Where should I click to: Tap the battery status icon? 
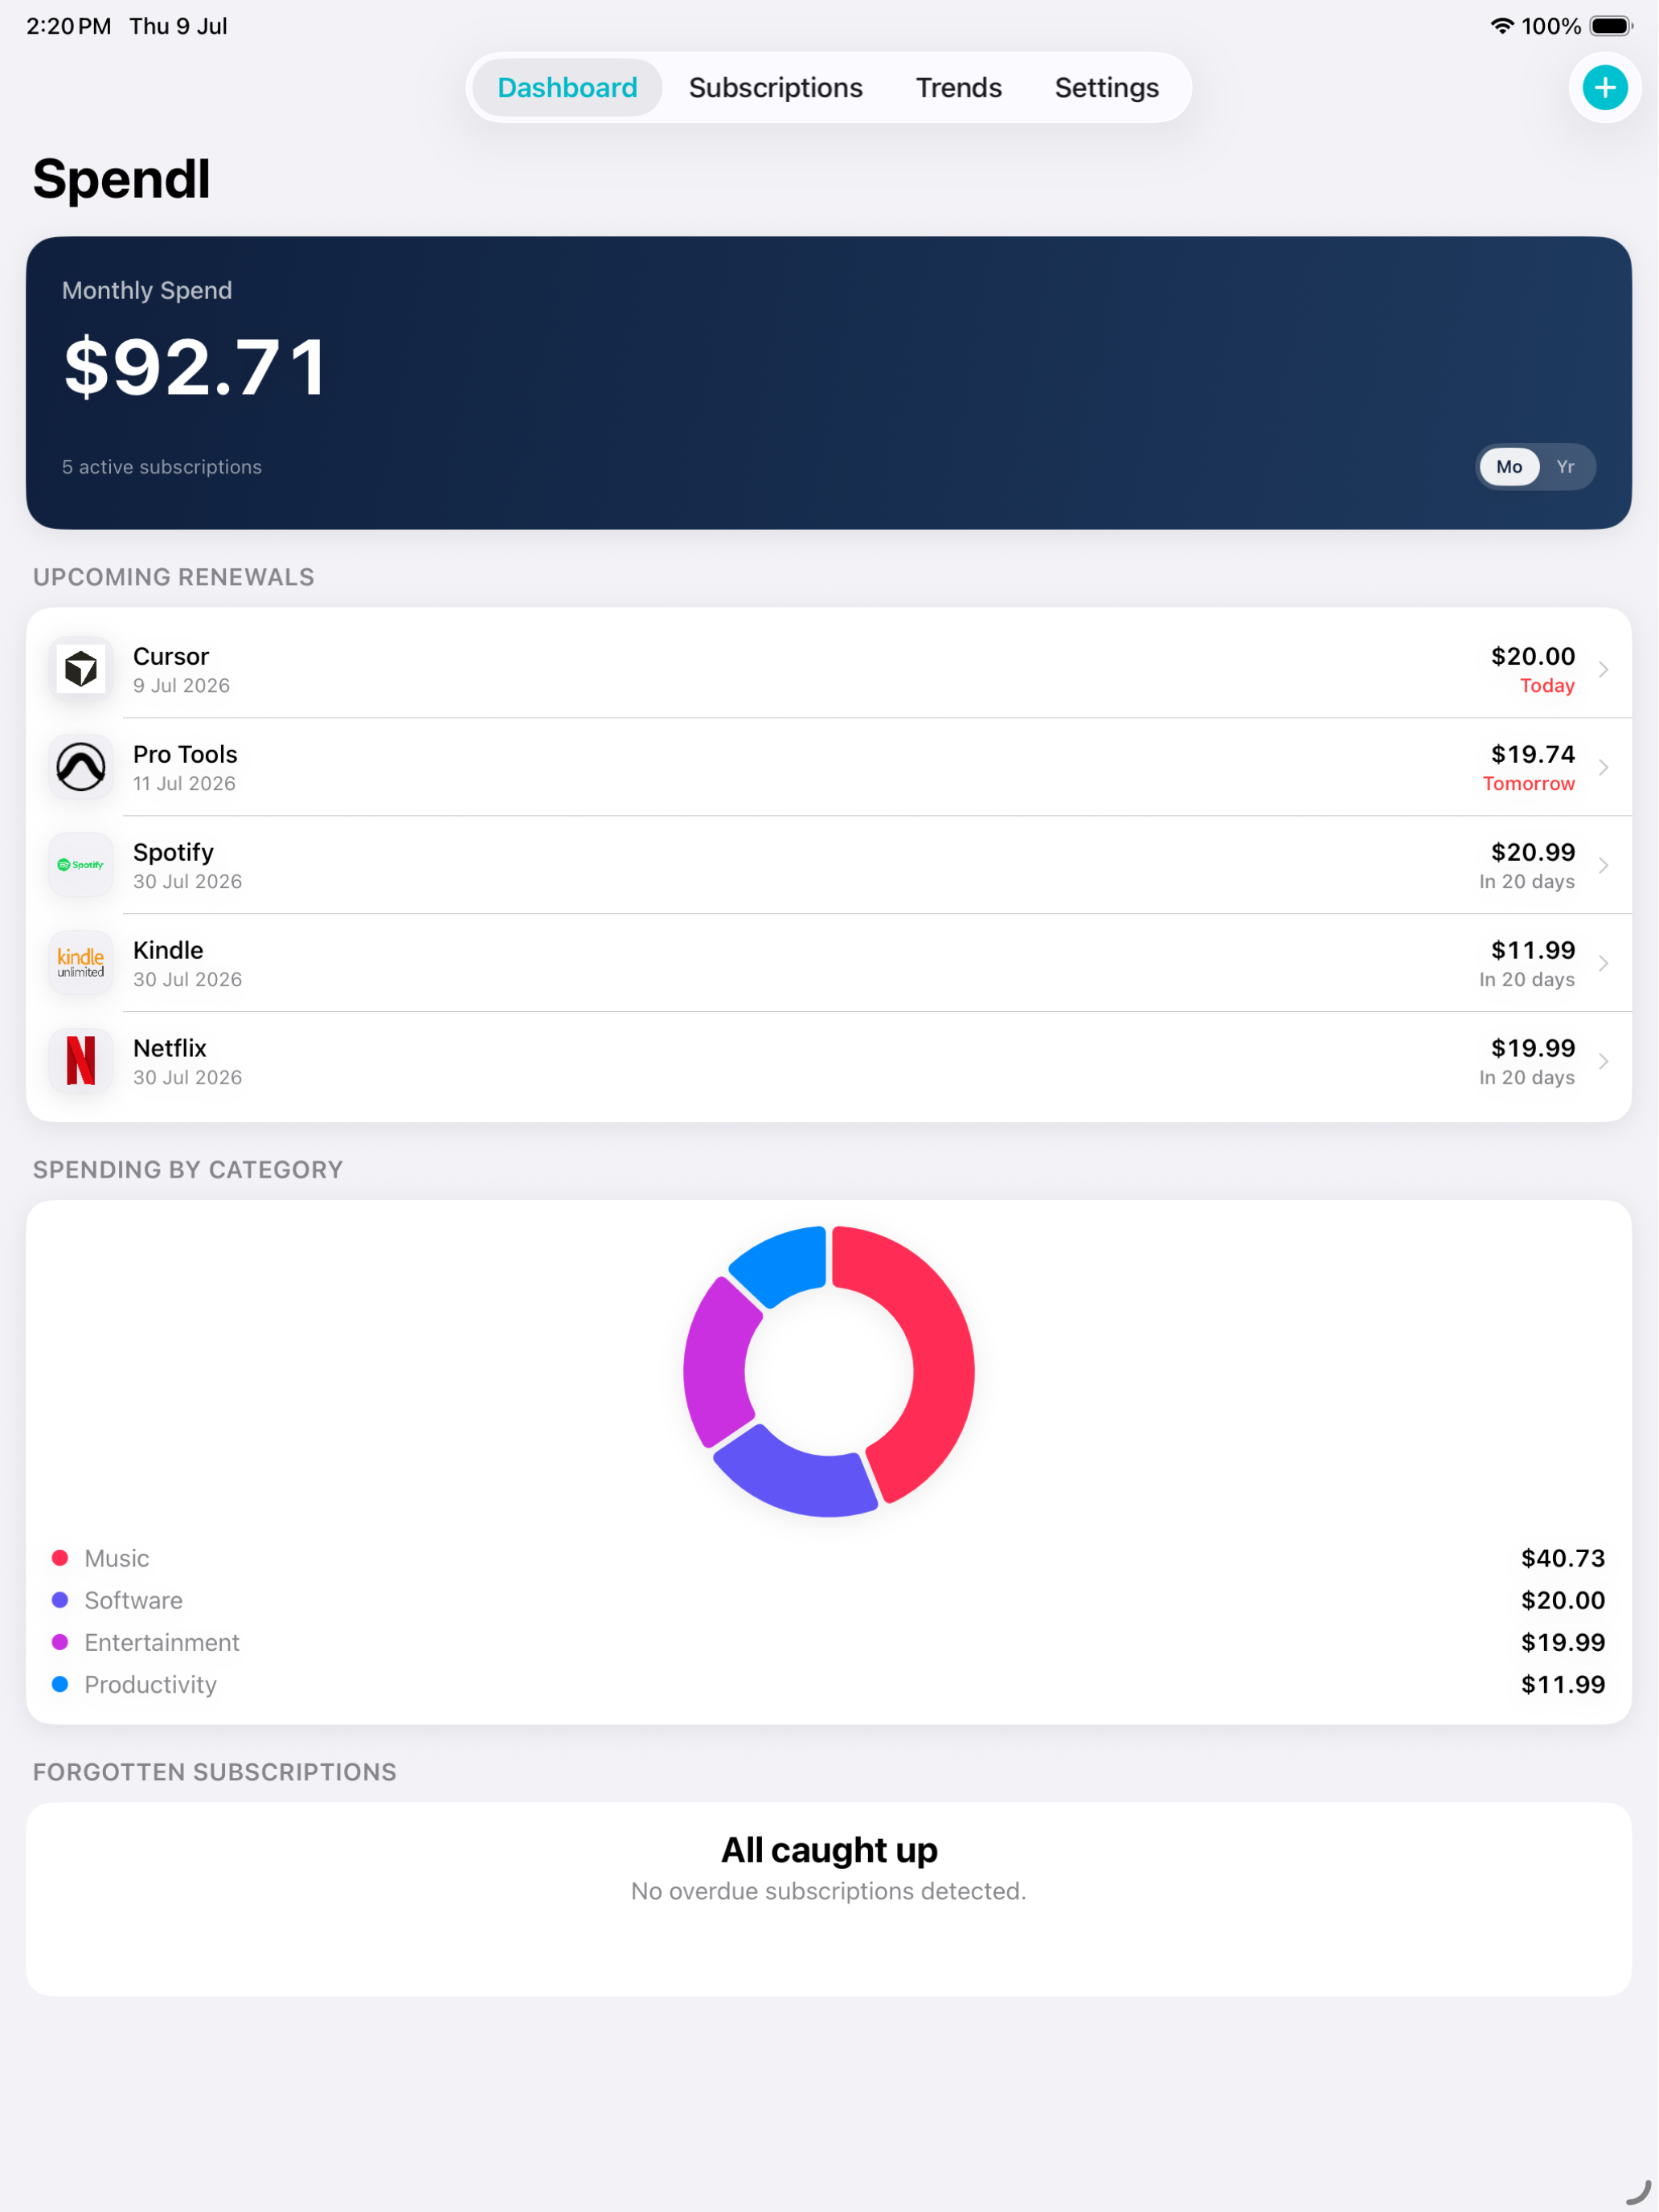pyautogui.click(x=1611, y=26)
